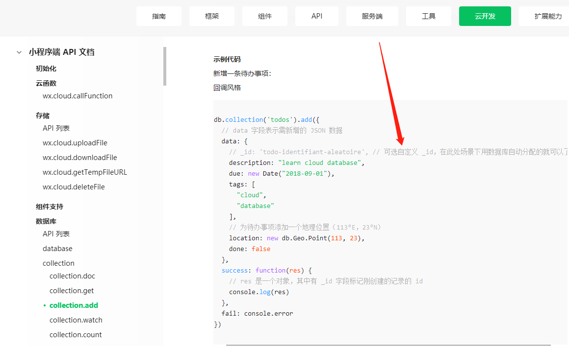
Task: Go to the 服务端 tab
Action: 372,16
